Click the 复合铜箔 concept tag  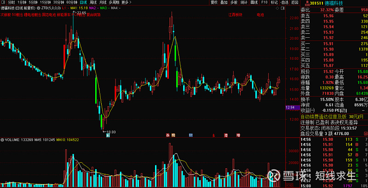94,15
